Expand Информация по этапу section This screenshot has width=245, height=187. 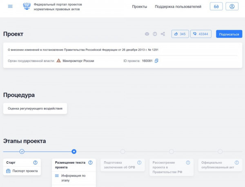(73, 178)
